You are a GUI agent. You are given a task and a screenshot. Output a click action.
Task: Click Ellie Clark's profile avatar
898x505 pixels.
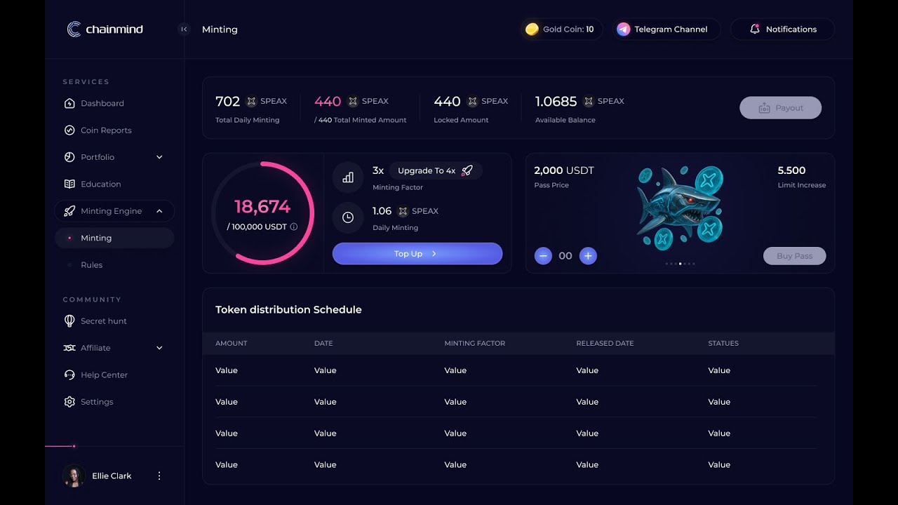click(x=74, y=476)
